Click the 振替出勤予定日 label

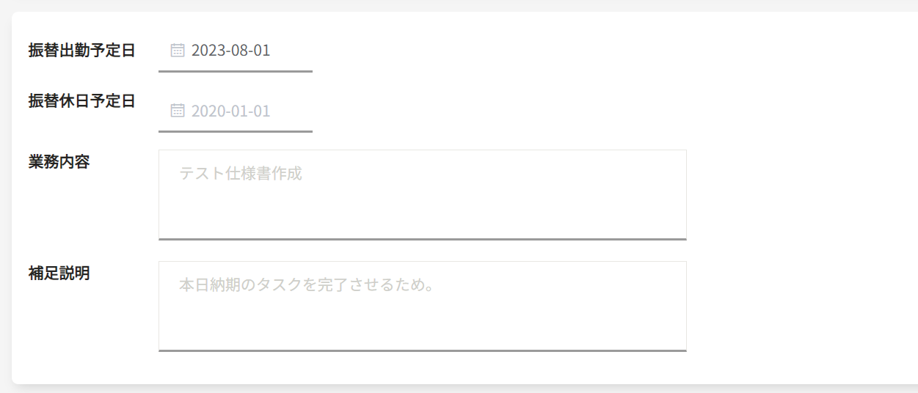point(81,51)
